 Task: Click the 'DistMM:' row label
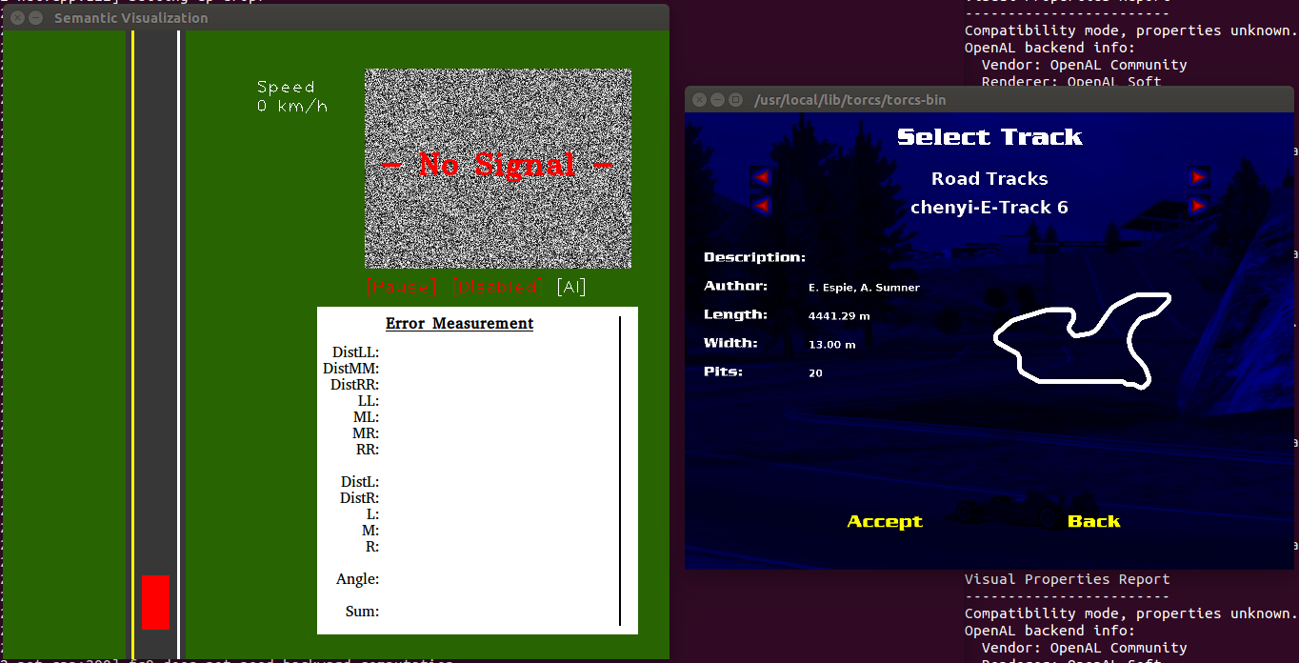(x=350, y=369)
